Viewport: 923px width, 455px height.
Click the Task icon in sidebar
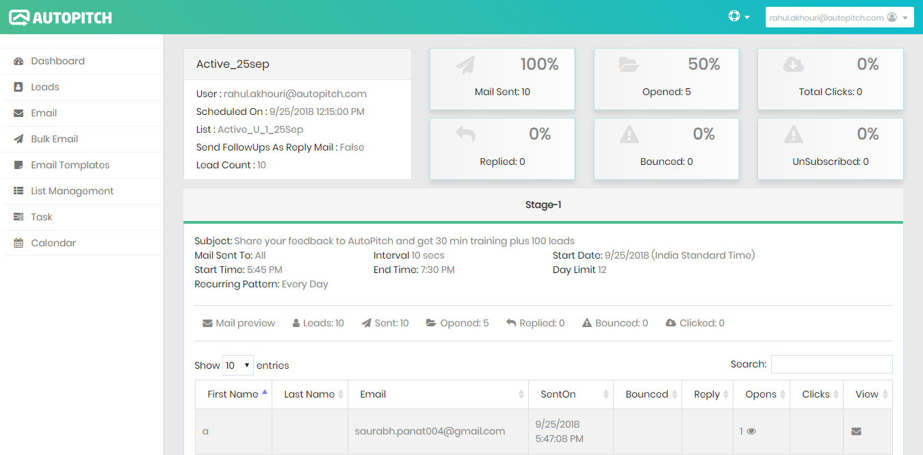(x=18, y=217)
